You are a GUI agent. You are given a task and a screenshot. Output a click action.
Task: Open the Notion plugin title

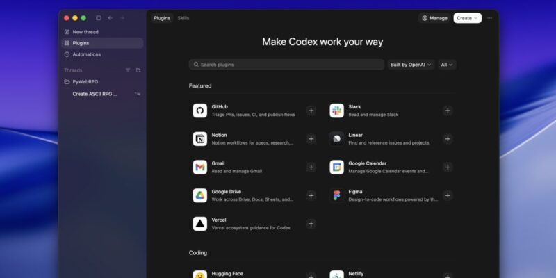tap(219, 135)
